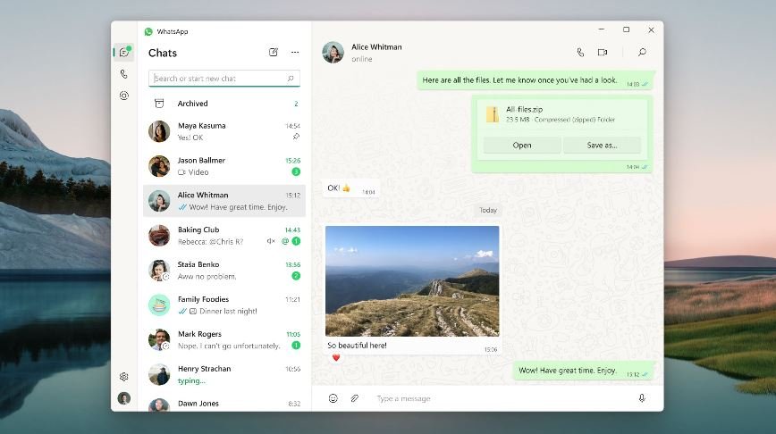The width and height of the screenshot is (776, 434).
Task: Click the Today date separator
Action: (x=487, y=210)
